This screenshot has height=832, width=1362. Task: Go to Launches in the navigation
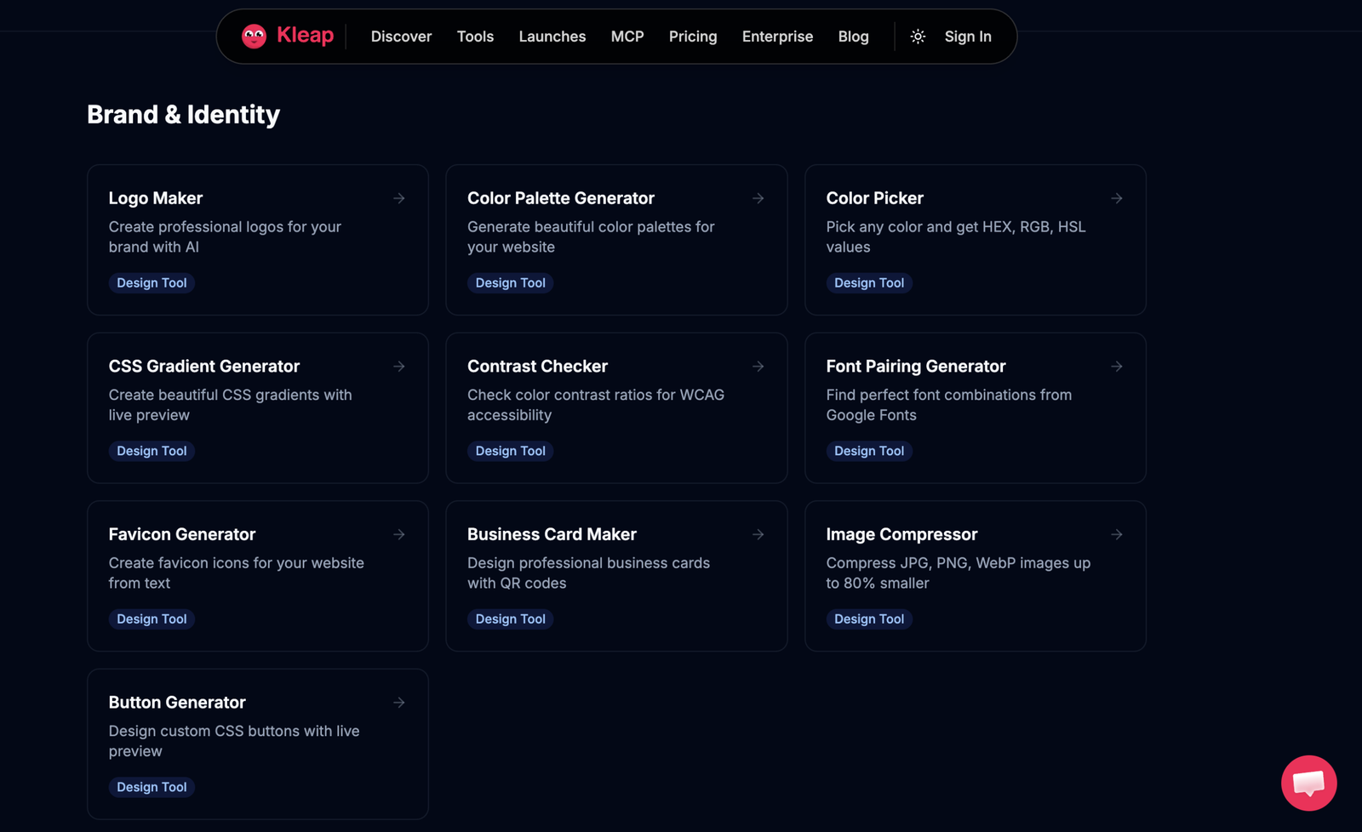click(x=552, y=37)
